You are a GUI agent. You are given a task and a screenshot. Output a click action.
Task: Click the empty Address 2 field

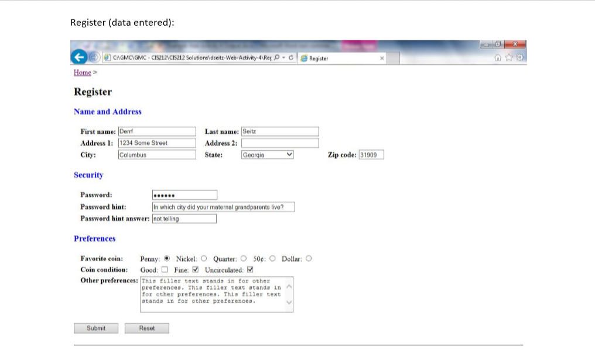click(280, 143)
